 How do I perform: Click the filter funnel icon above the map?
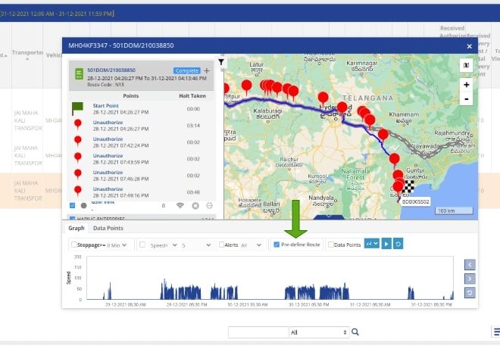point(221,62)
